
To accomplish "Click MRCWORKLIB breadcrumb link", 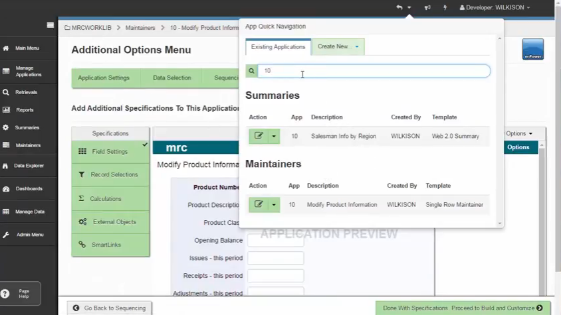I will (91, 28).
